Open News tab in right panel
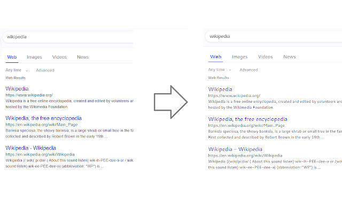This screenshot has width=342, height=213. click(x=290, y=57)
